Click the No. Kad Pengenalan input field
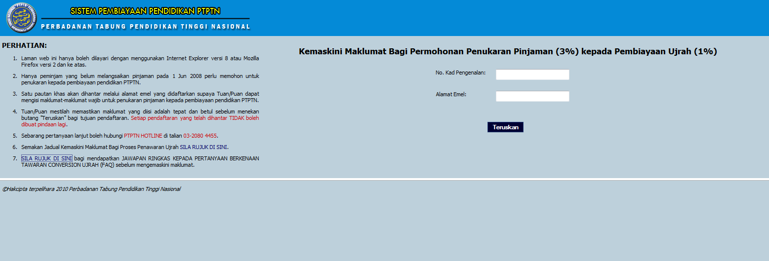This screenshot has width=769, height=261. 532,75
